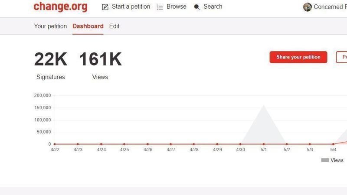Click the Start a petition link
The height and width of the screenshot is (195, 347).
pos(131,7)
